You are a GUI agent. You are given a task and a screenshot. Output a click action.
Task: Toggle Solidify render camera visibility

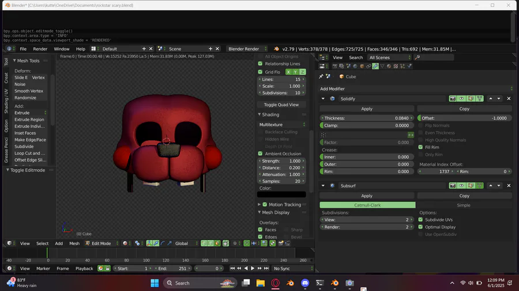(x=453, y=99)
